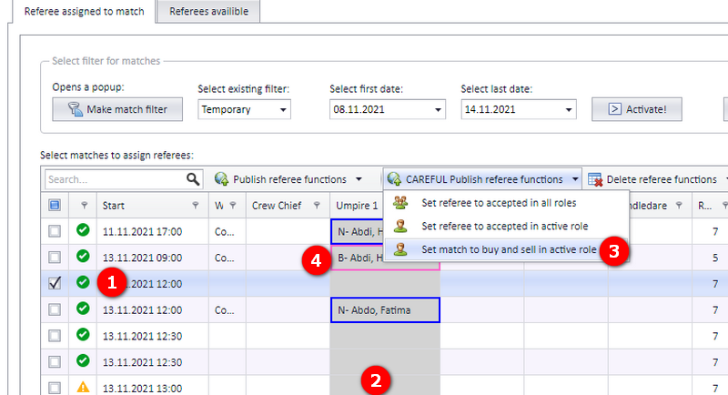
Task: Click the magnifying glass search icon
Action: (193, 179)
